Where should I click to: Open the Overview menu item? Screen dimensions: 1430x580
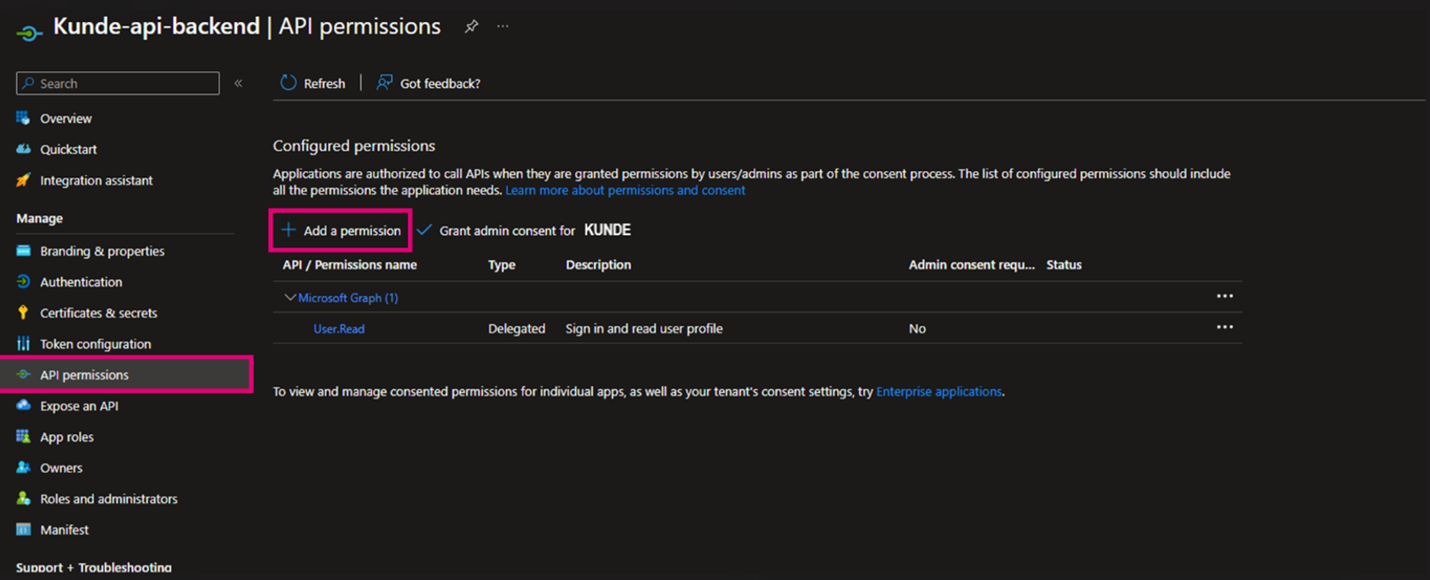[x=66, y=118]
